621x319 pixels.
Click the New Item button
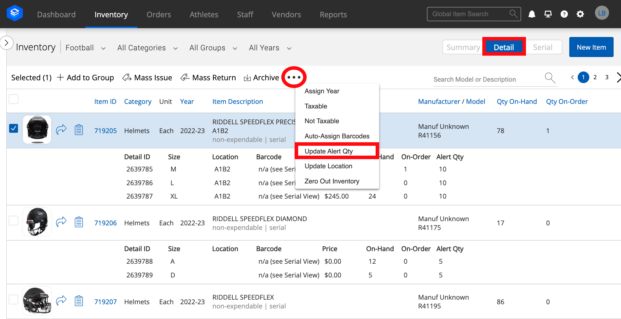coord(591,47)
